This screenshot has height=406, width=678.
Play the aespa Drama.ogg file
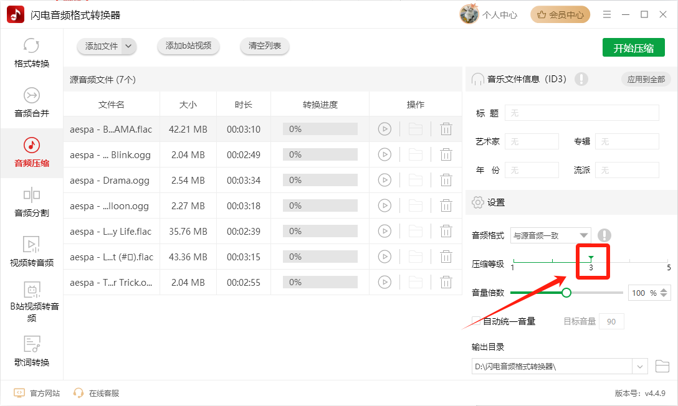pos(384,180)
